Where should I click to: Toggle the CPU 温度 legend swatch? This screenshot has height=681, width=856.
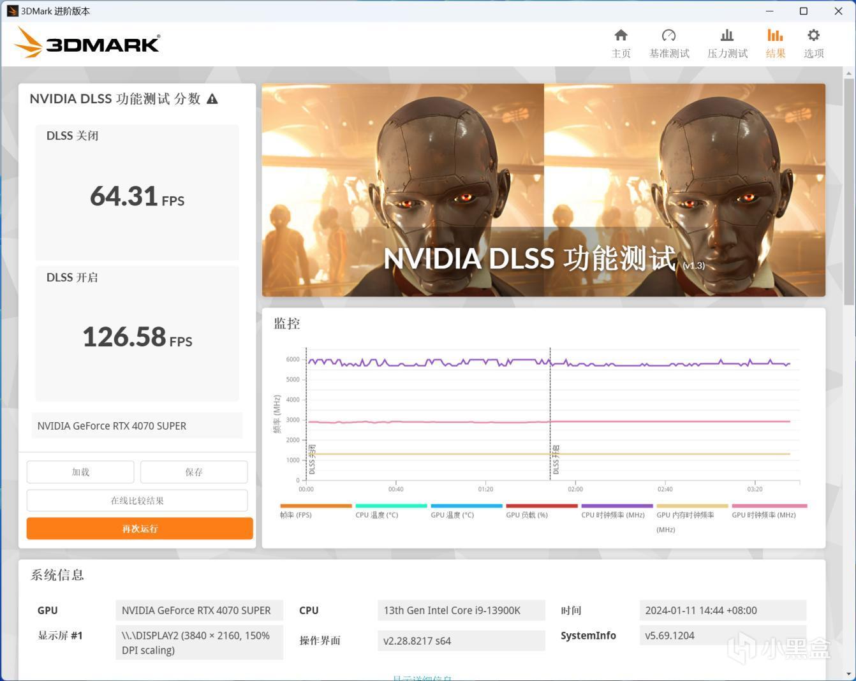point(391,506)
